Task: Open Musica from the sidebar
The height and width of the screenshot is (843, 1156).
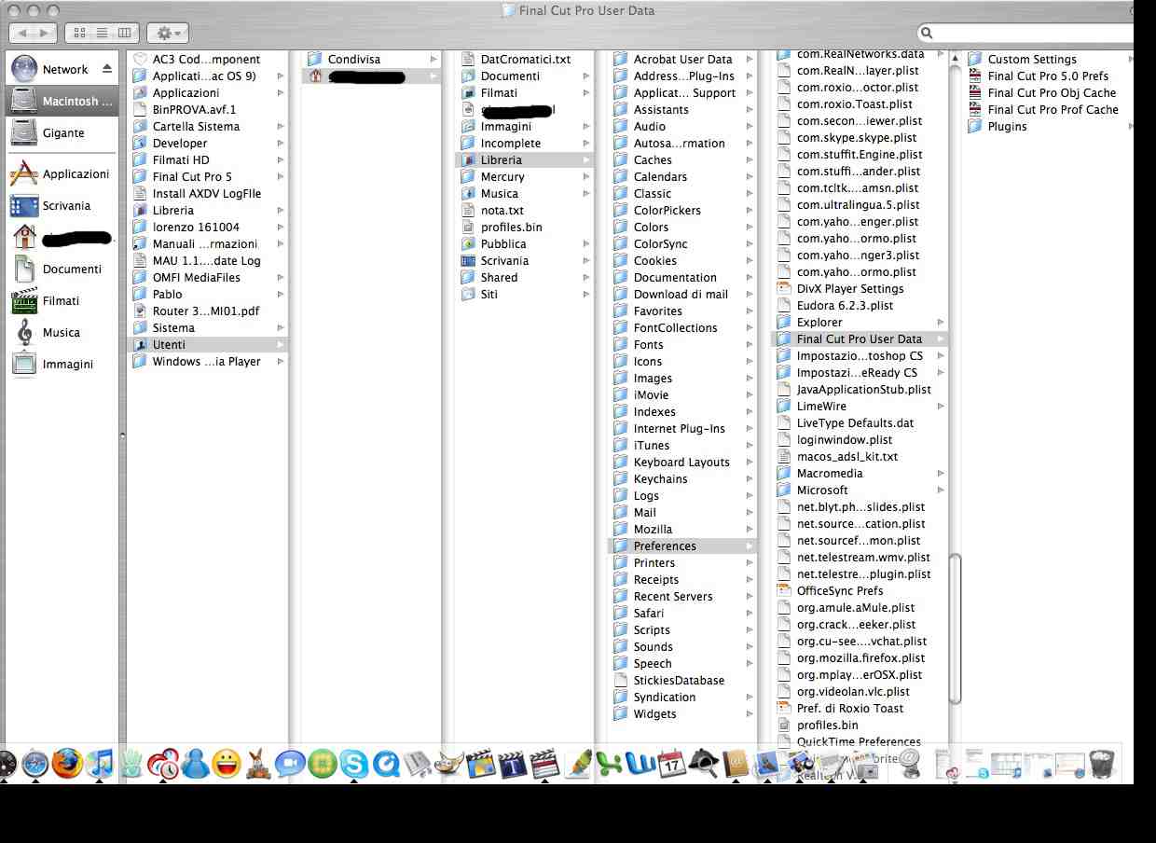Action: click(62, 332)
